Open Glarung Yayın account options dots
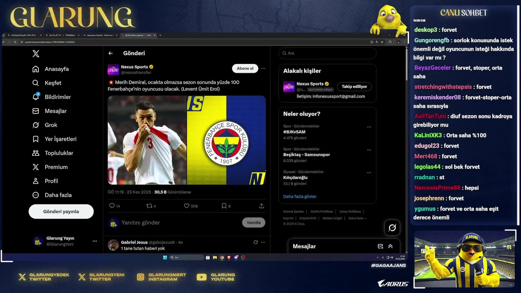This screenshot has height=293, width=521. (x=95, y=241)
